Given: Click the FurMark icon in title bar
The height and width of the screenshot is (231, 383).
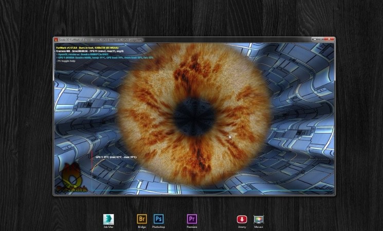Looking at the screenshot, I should [x=56, y=40].
